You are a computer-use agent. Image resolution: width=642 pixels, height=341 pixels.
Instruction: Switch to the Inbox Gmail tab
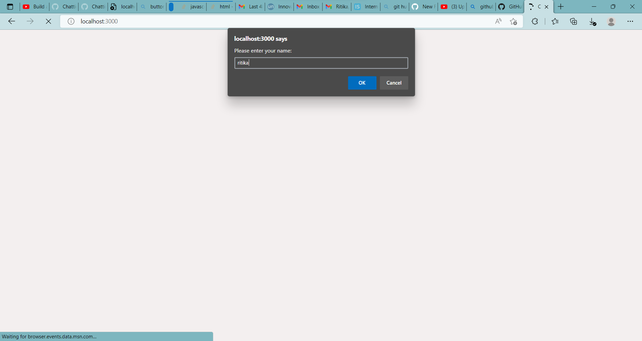click(x=308, y=7)
